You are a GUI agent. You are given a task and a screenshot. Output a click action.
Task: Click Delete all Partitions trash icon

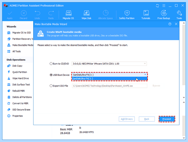(9, 97)
